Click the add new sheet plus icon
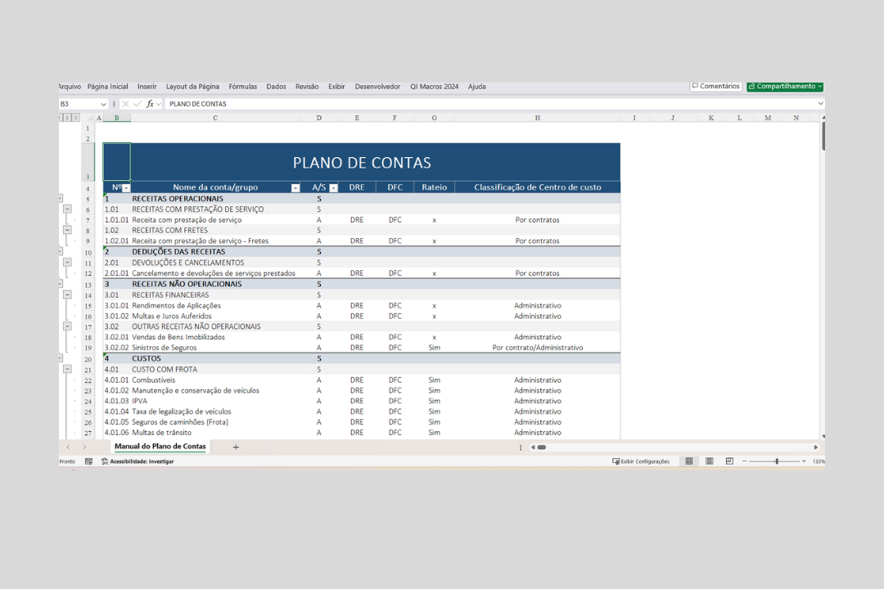Viewport: 884px width, 589px height. (236, 447)
